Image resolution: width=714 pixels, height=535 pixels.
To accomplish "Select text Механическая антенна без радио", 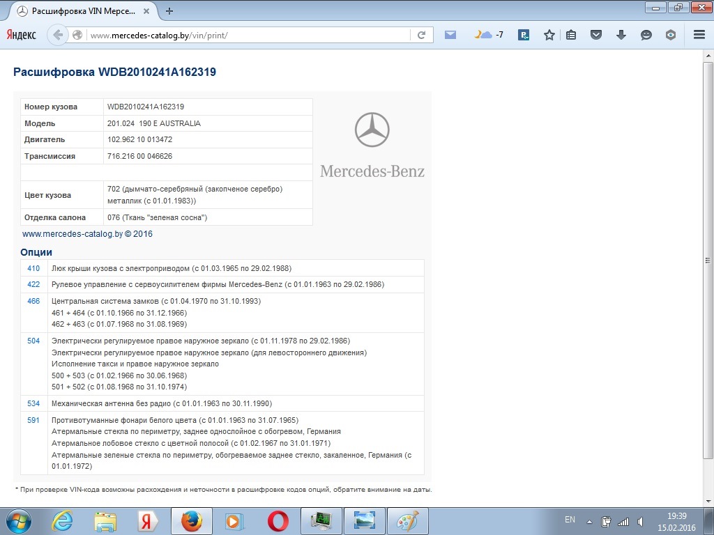I will pyautogui.click(x=111, y=403).
